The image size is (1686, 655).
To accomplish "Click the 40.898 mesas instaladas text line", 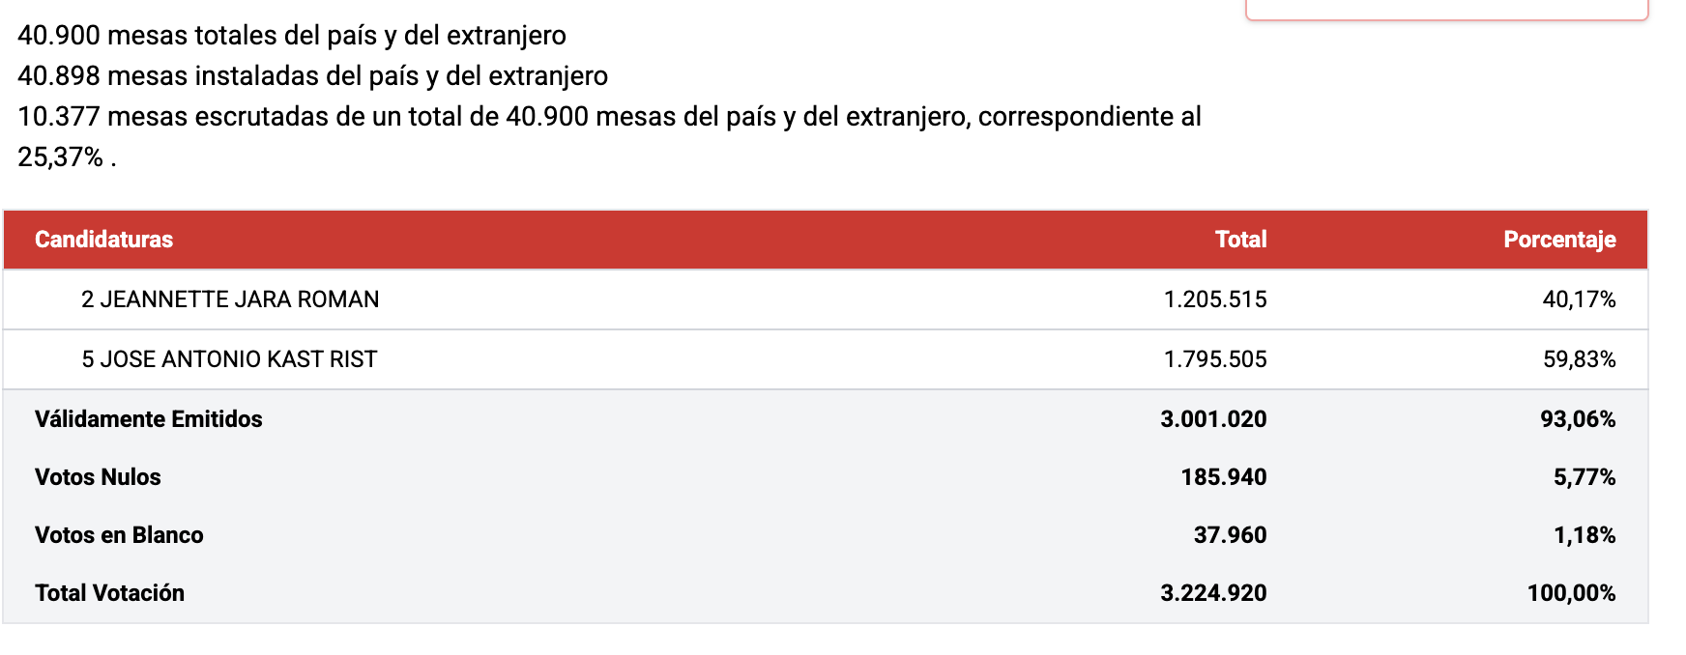I will coord(312,76).
